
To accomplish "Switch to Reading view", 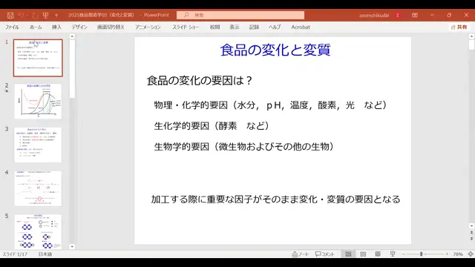I will 378,254.
